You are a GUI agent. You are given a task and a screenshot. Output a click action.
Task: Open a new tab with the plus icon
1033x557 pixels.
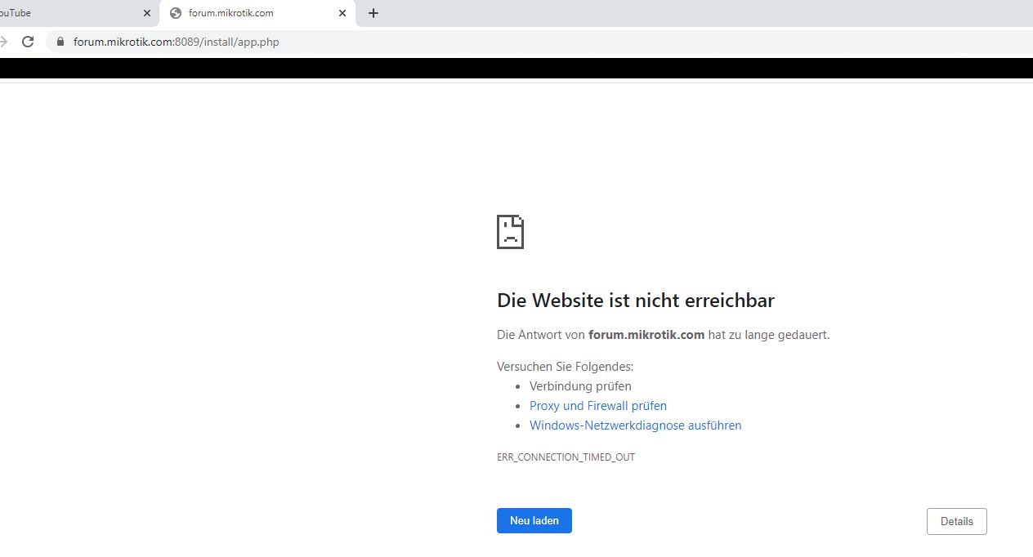373,12
